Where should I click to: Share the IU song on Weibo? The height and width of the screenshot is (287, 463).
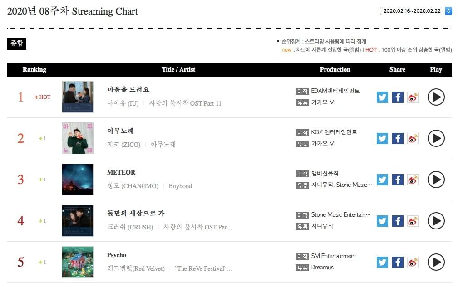click(413, 97)
